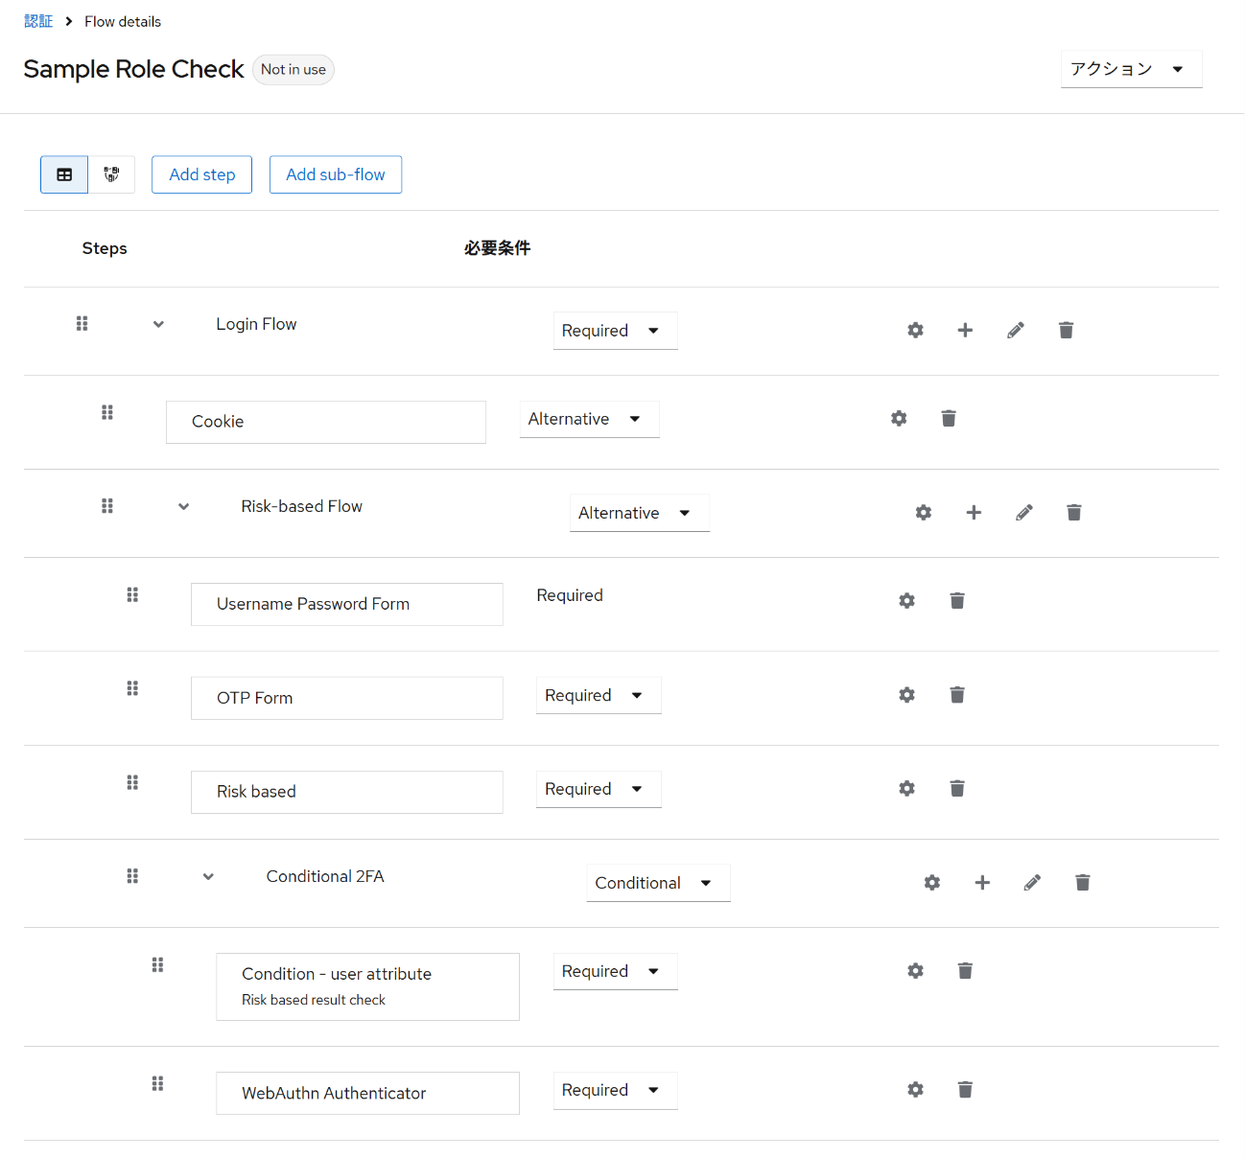Screen dimensions: 1245x1158
Task: Open the アクション dropdown menu
Action: 1131,69
